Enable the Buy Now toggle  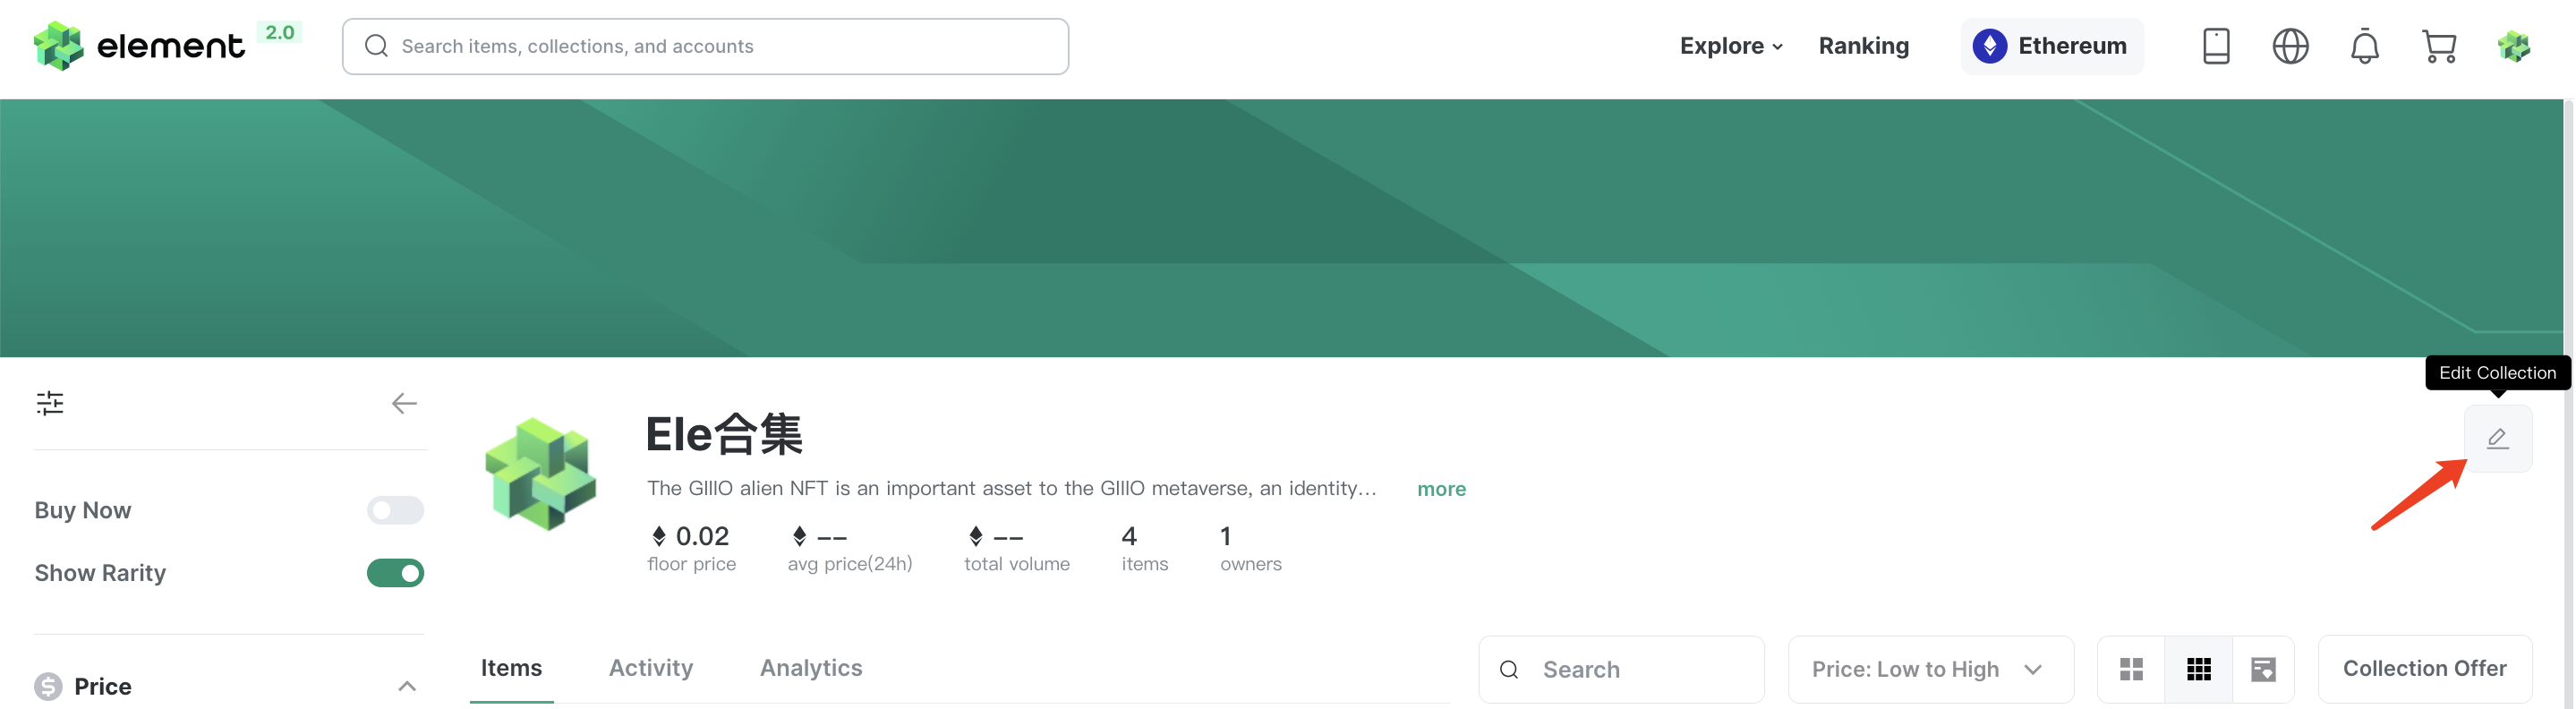(395, 510)
